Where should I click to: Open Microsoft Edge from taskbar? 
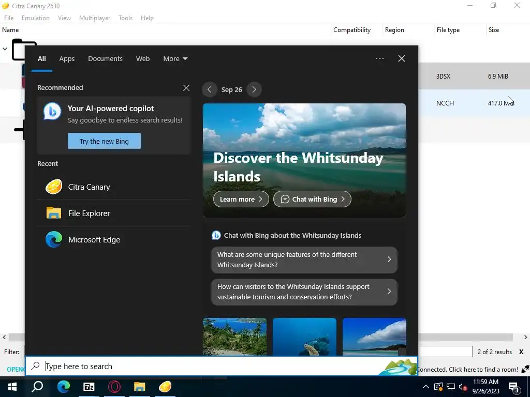(x=63, y=387)
